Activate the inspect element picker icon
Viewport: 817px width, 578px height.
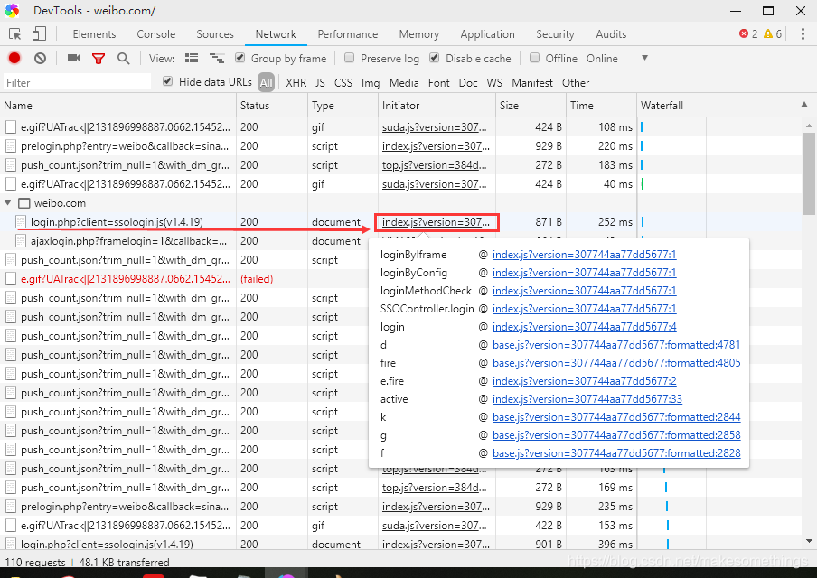15,34
